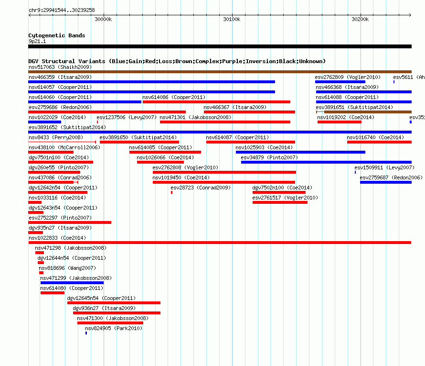Select the dgv12643n54 (Cooper2011) variant
The height and width of the screenshot is (366, 425).
point(36,212)
